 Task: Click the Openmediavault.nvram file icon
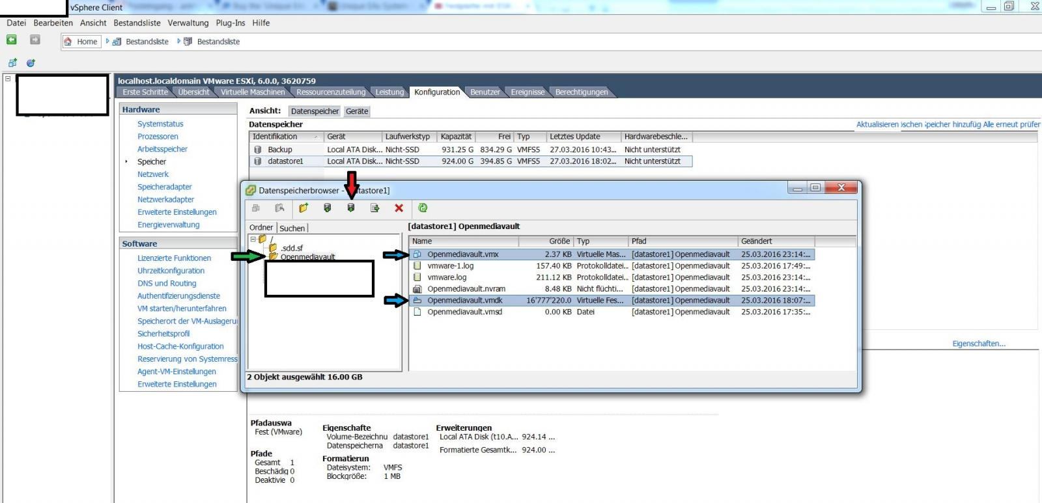click(417, 289)
